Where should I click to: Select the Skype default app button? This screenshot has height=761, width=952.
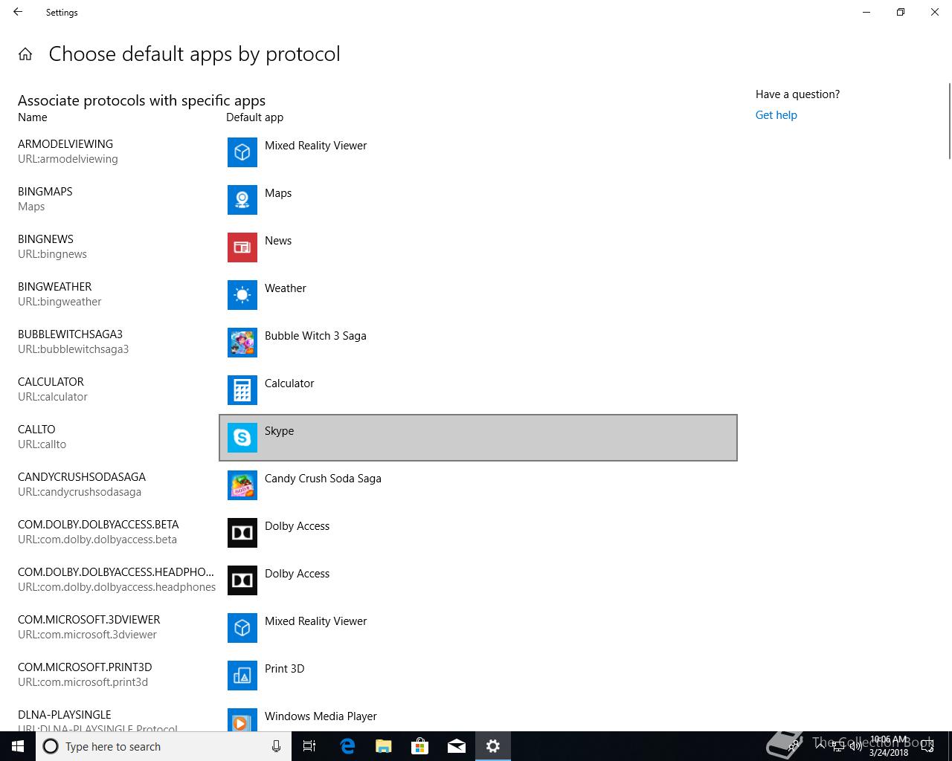pos(478,438)
